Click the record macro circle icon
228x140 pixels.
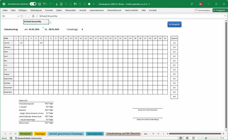[x=89, y=4]
